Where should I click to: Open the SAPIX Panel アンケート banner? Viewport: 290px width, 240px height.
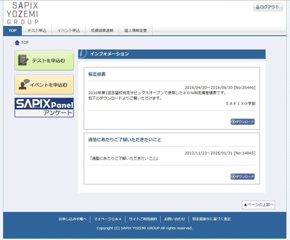[x=44, y=107]
